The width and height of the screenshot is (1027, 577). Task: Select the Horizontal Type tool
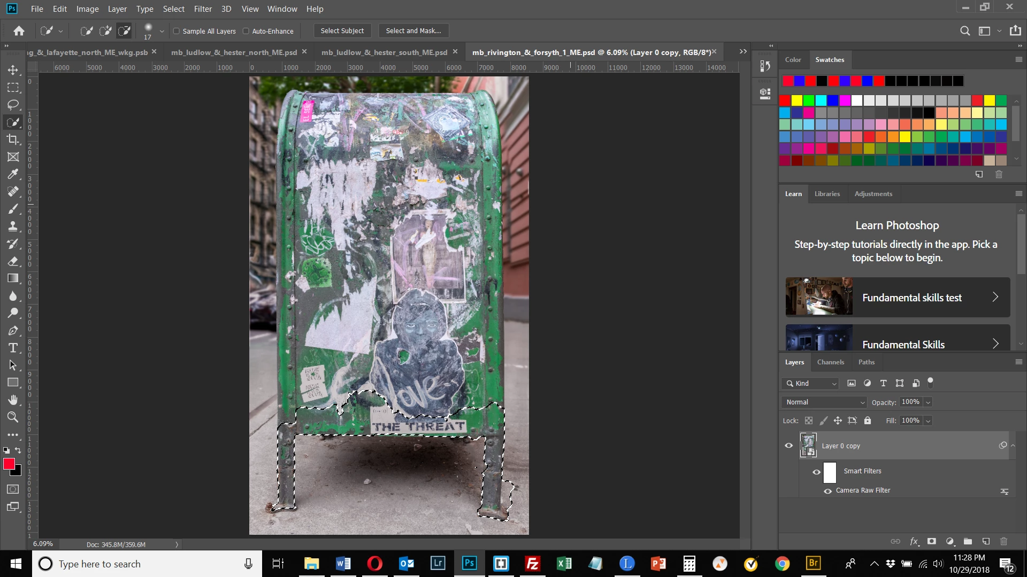[x=13, y=348]
